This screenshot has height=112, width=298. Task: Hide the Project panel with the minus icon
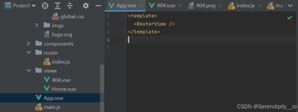pyautogui.click(x=98, y=6)
